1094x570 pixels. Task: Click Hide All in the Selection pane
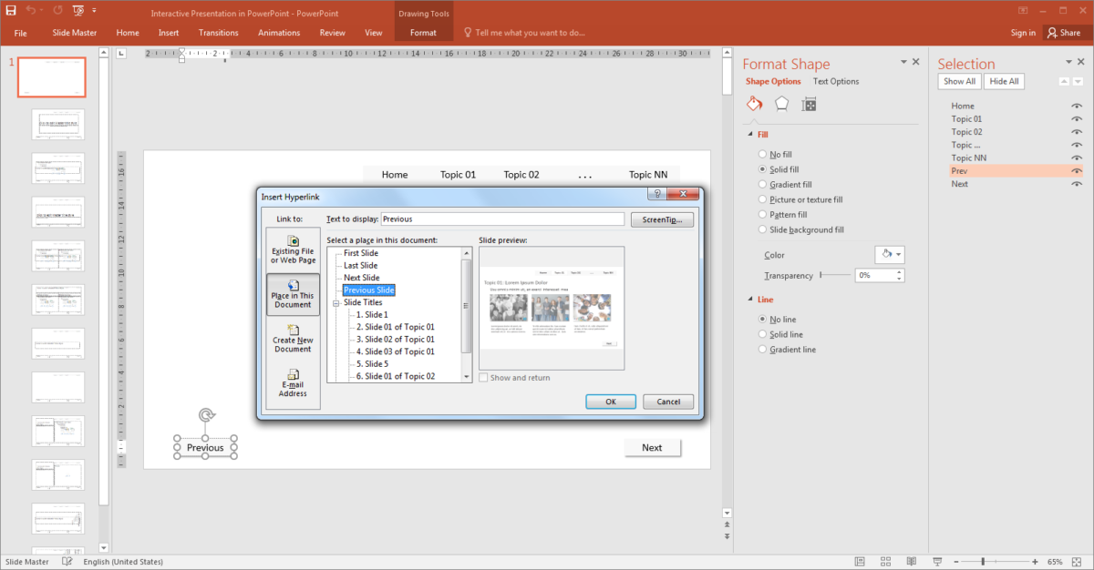click(x=1004, y=81)
